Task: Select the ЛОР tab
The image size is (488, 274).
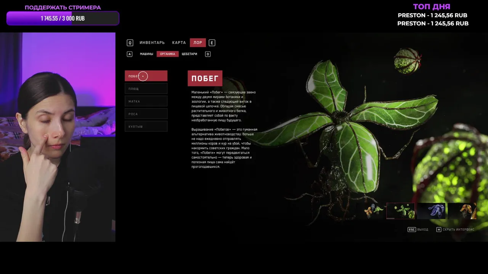Action: [198, 43]
